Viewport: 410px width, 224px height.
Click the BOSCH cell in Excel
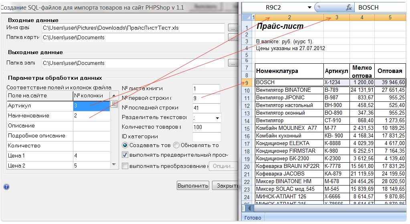point(289,83)
